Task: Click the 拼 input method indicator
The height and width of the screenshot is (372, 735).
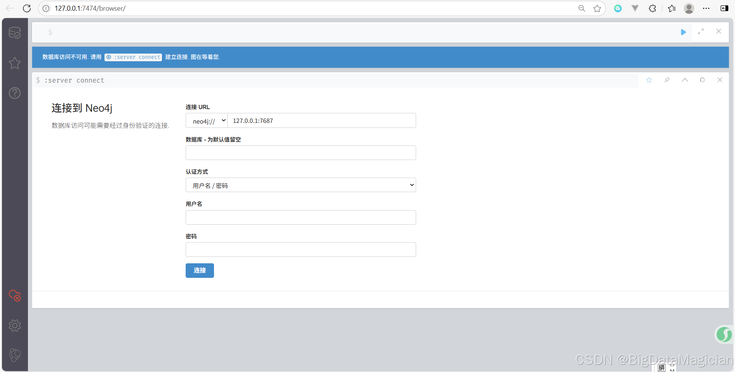Action: (662, 368)
